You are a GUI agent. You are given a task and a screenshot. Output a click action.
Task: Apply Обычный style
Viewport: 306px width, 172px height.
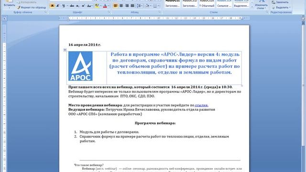[x=207, y=4]
